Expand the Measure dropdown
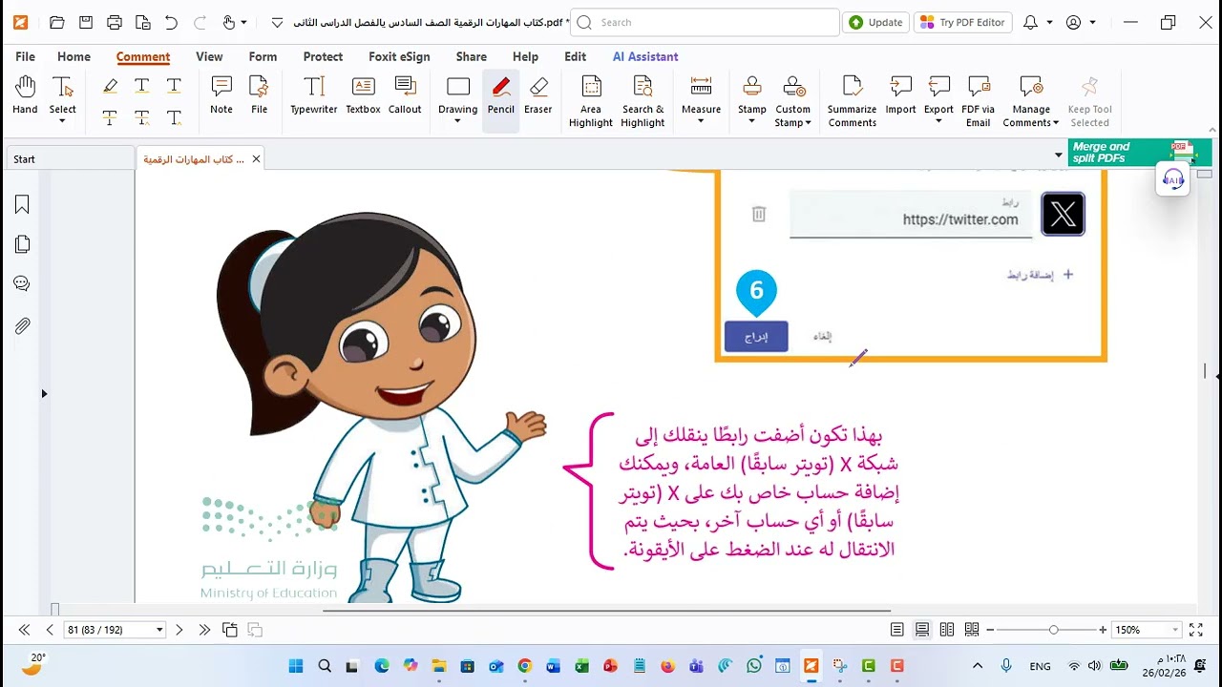 (701, 122)
